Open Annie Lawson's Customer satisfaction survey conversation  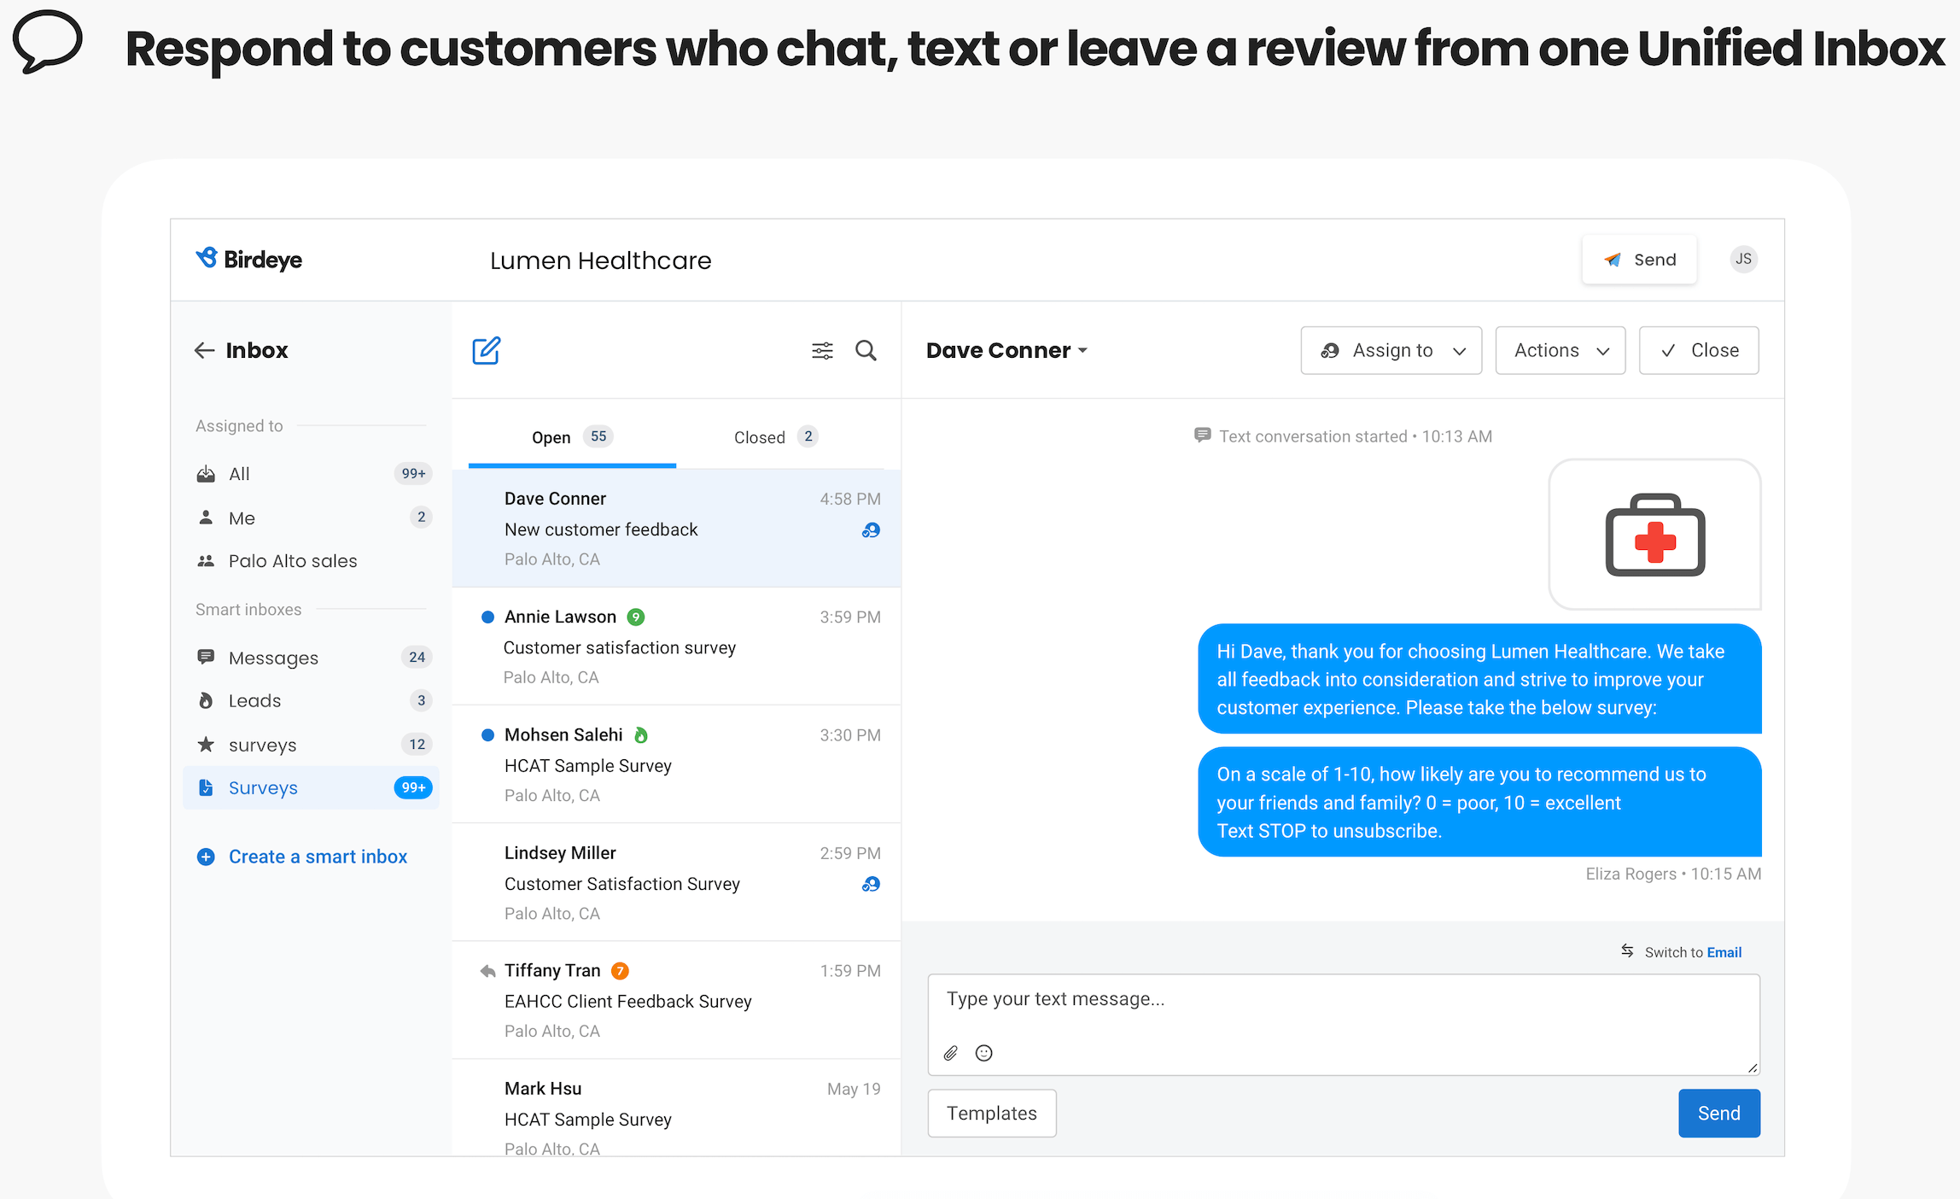click(677, 646)
